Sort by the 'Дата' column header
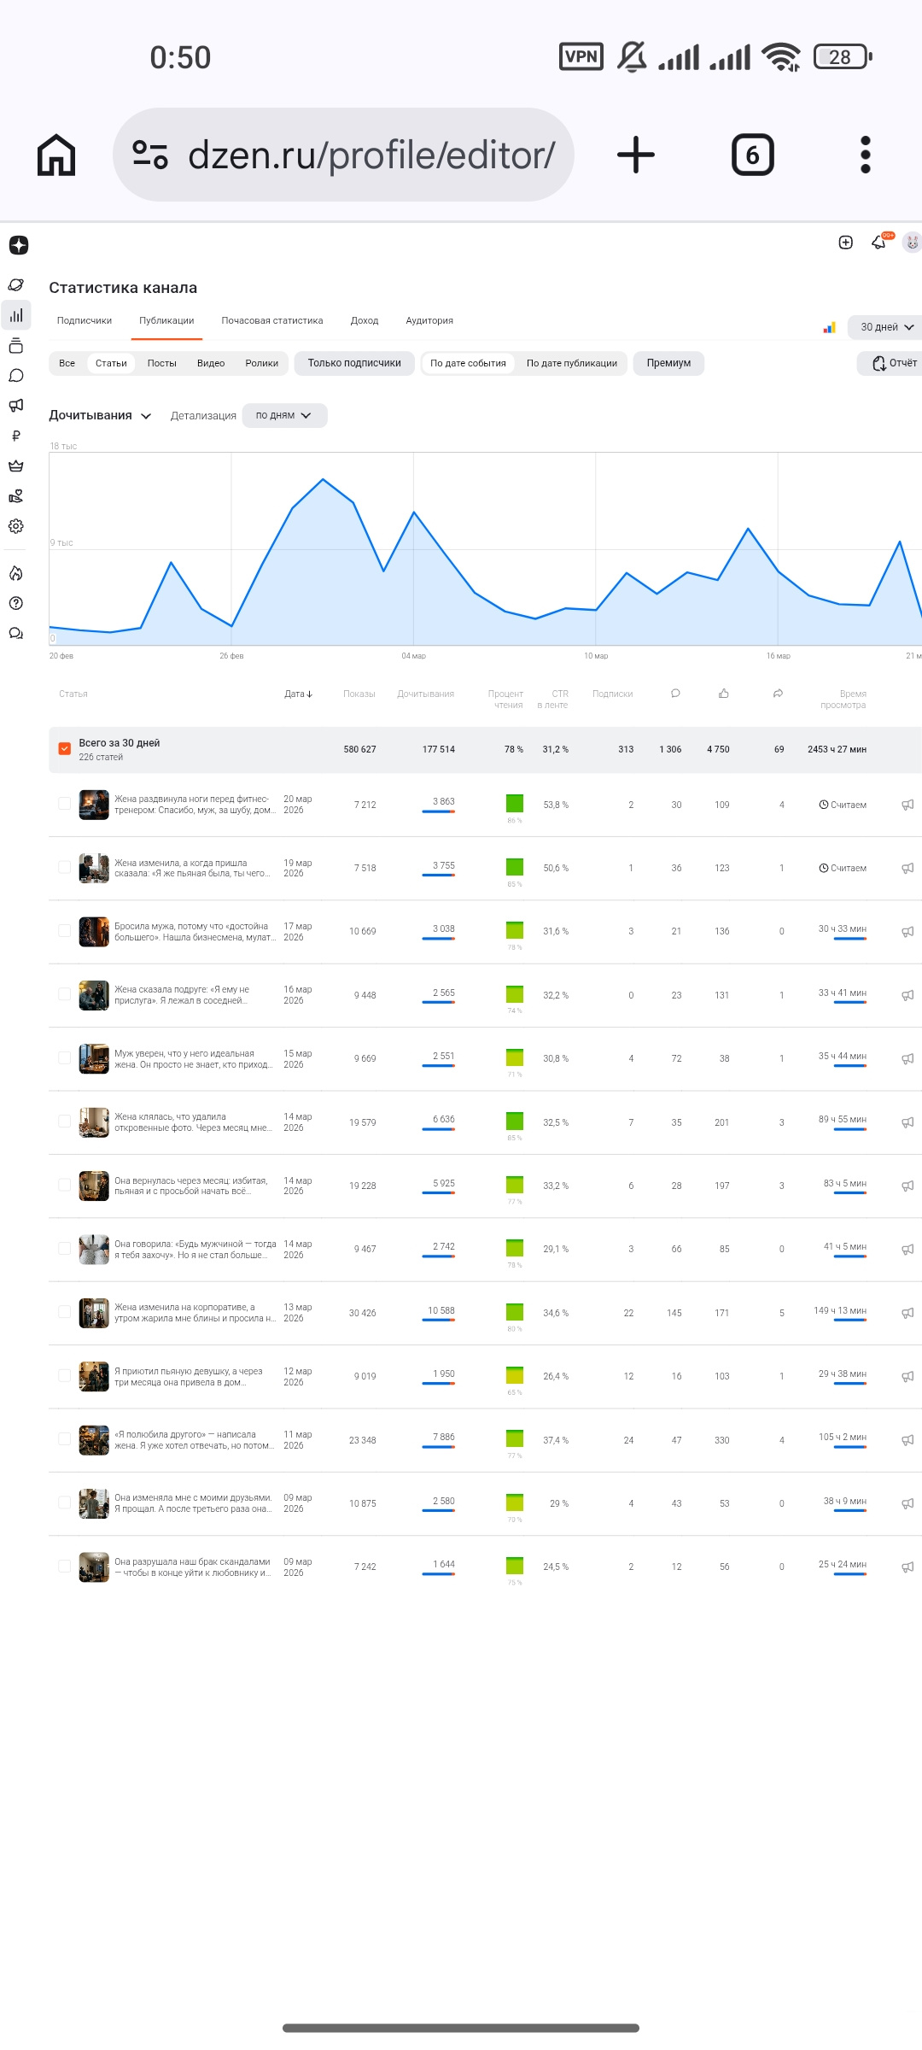Viewport: 922px width, 2050px height. click(298, 694)
